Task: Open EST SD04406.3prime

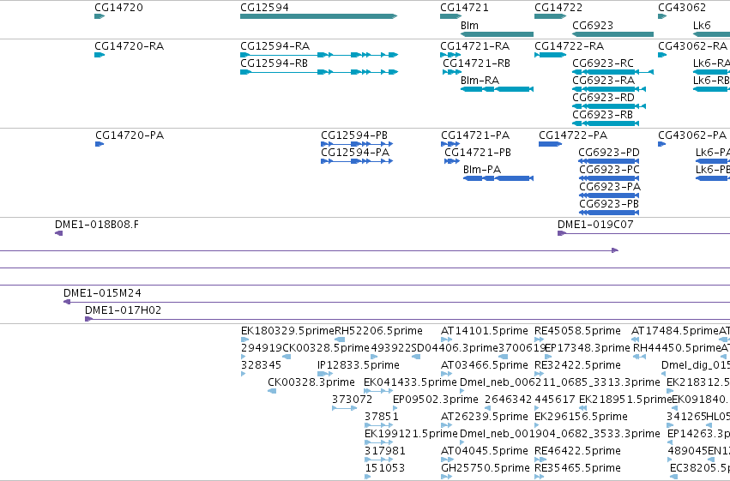Action: click(416, 357)
